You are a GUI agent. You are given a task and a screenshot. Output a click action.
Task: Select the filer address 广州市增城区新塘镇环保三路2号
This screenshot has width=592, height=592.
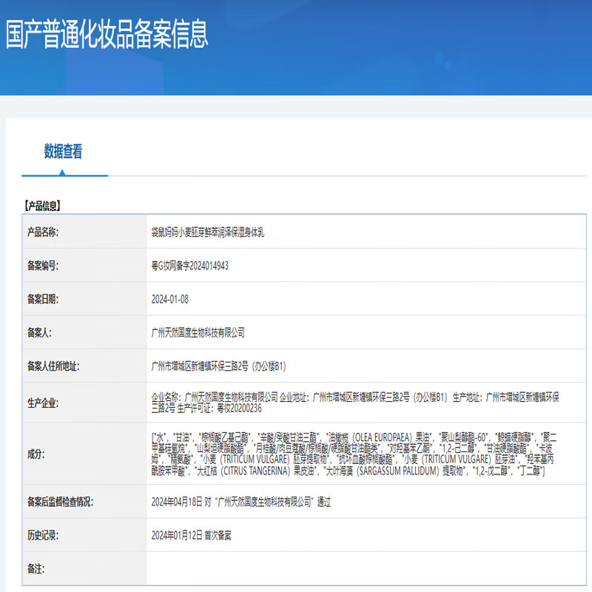tap(218, 366)
